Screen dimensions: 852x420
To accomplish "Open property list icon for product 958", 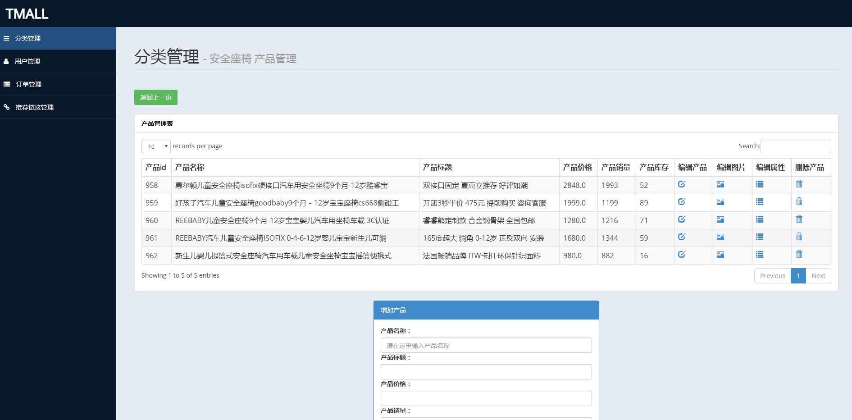I will (760, 184).
